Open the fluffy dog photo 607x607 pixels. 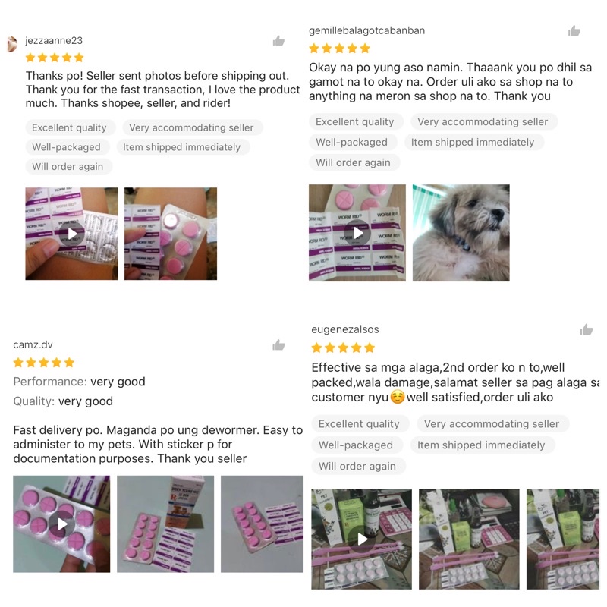click(x=461, y=233)
